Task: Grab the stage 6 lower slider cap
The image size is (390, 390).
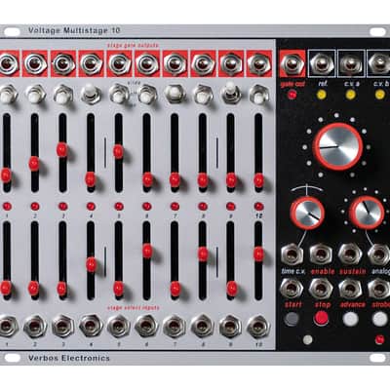Action: (147, 251)
